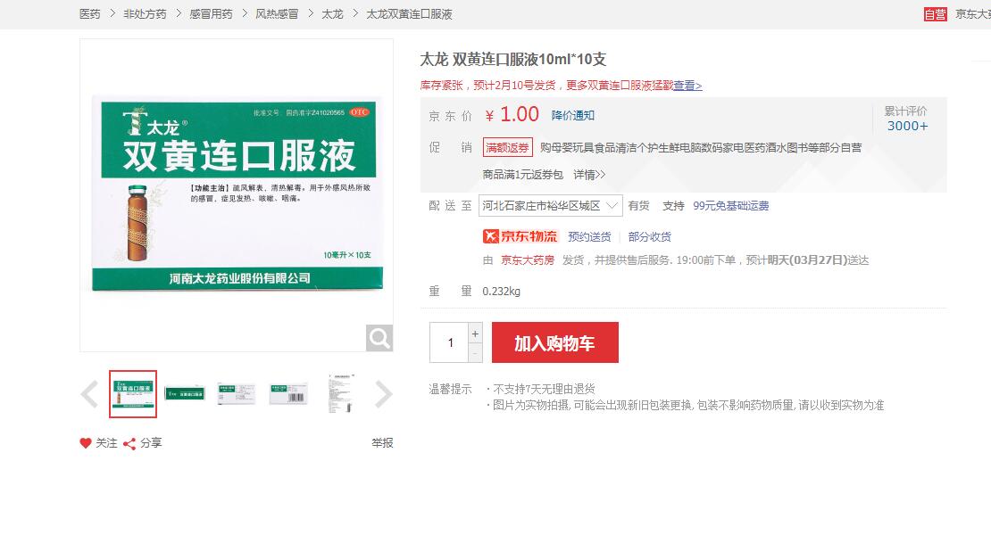Show previous thumbnails with left arrow

(x=90, y=395)
